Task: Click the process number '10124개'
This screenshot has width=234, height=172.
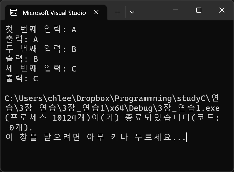Action: click(x=69, y=118)
